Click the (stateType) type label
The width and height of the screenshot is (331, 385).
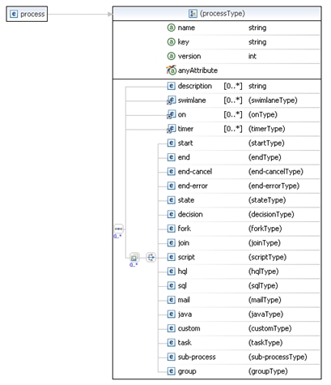[267, 200]
